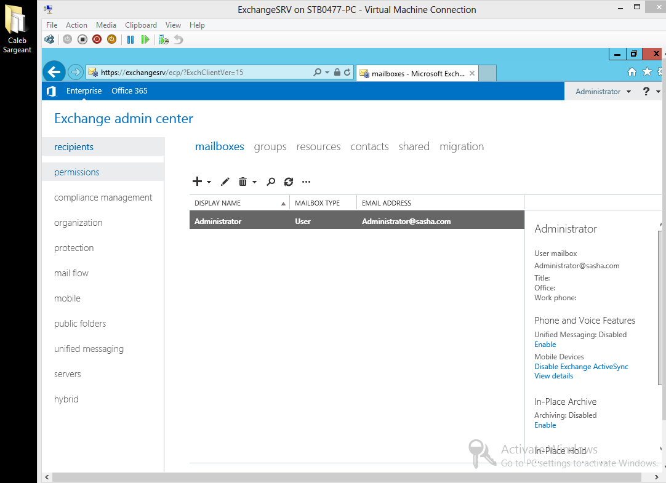Switch to the Office 365 tab
The image size is (666, 483).
coord(129,91)
